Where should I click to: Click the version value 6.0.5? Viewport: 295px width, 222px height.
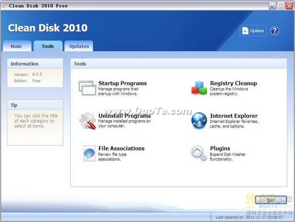(x=37, y=74)
